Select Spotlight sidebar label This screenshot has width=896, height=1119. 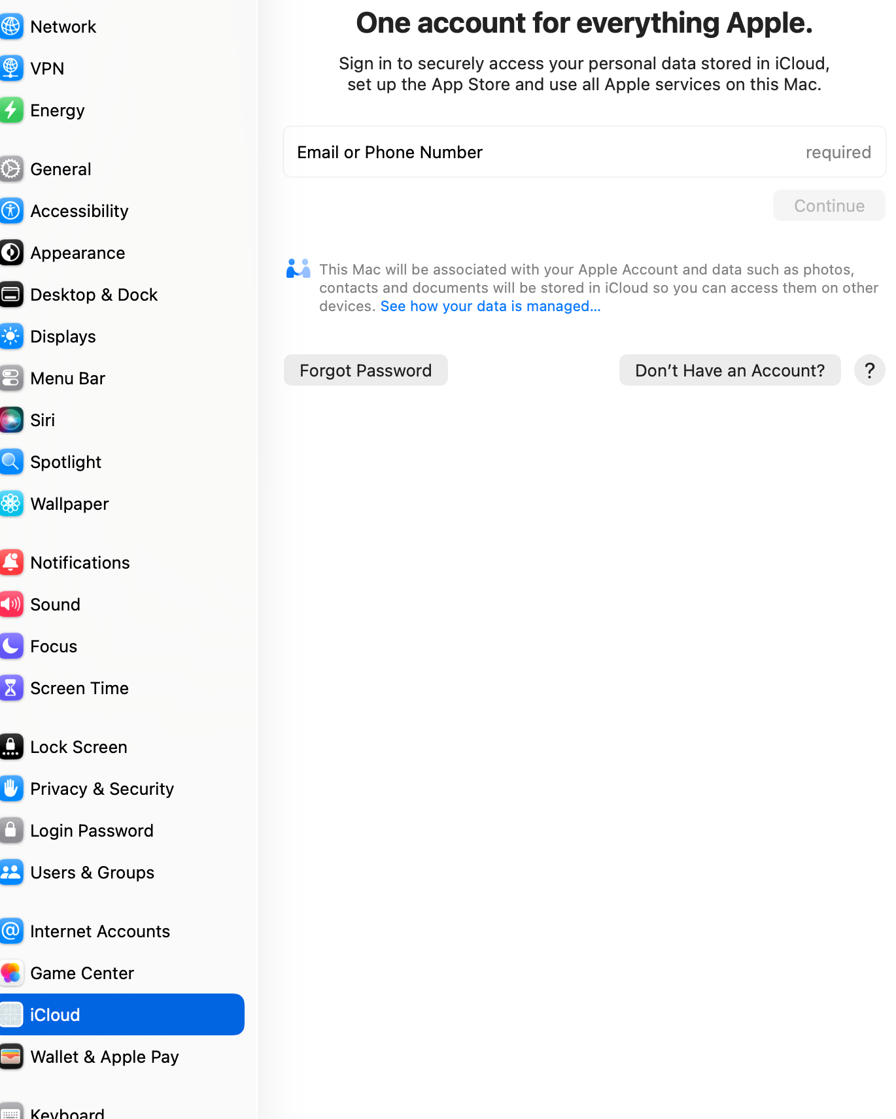click(x=65, y=461)
